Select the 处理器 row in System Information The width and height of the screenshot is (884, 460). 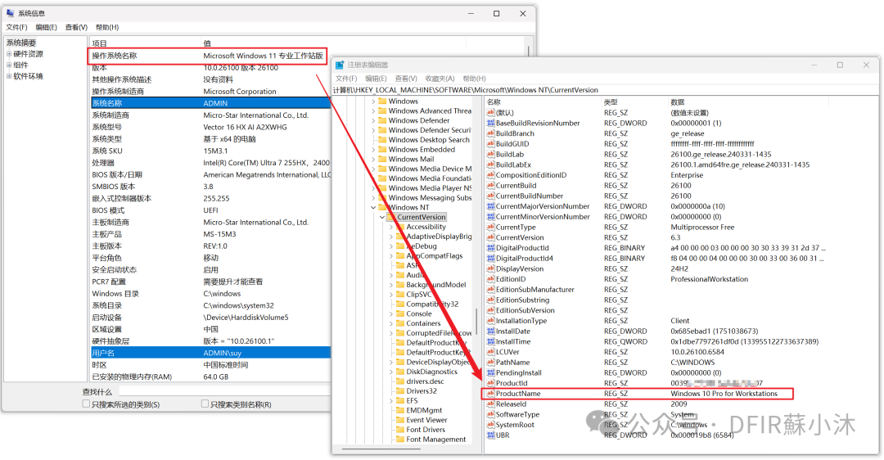pyautogui.click(x=211, y=162)
